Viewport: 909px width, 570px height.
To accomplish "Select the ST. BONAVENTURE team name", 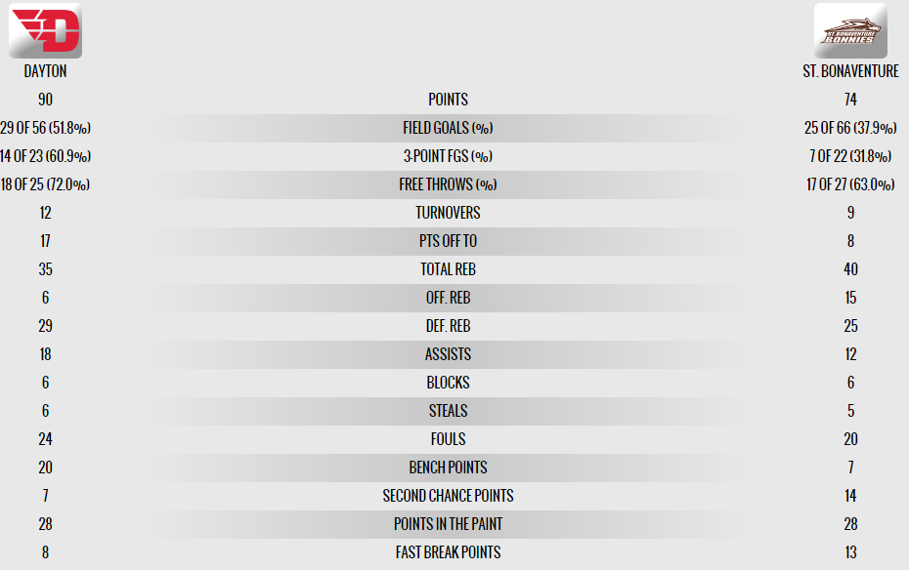I will pyautogui.click(x=850, y=71).
